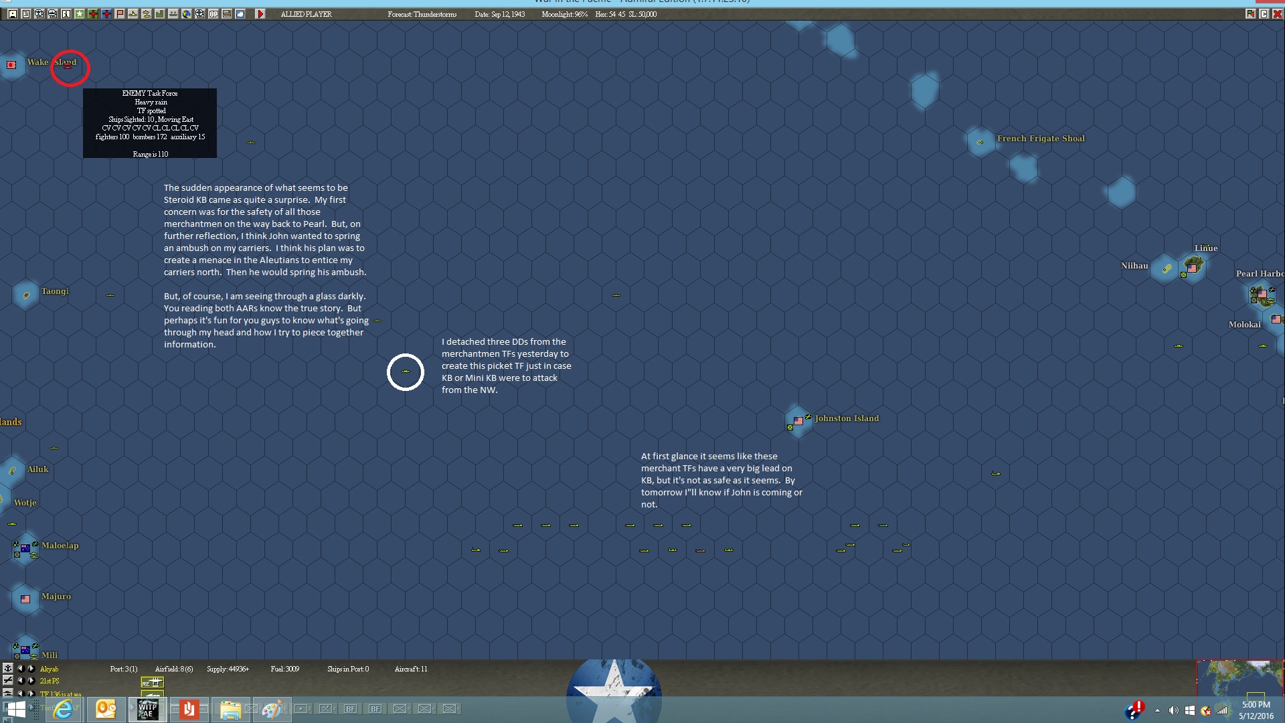This screenshot has height=723, width=1285.
Task: Click the save game disk icon
Action: tap(13, 14)
